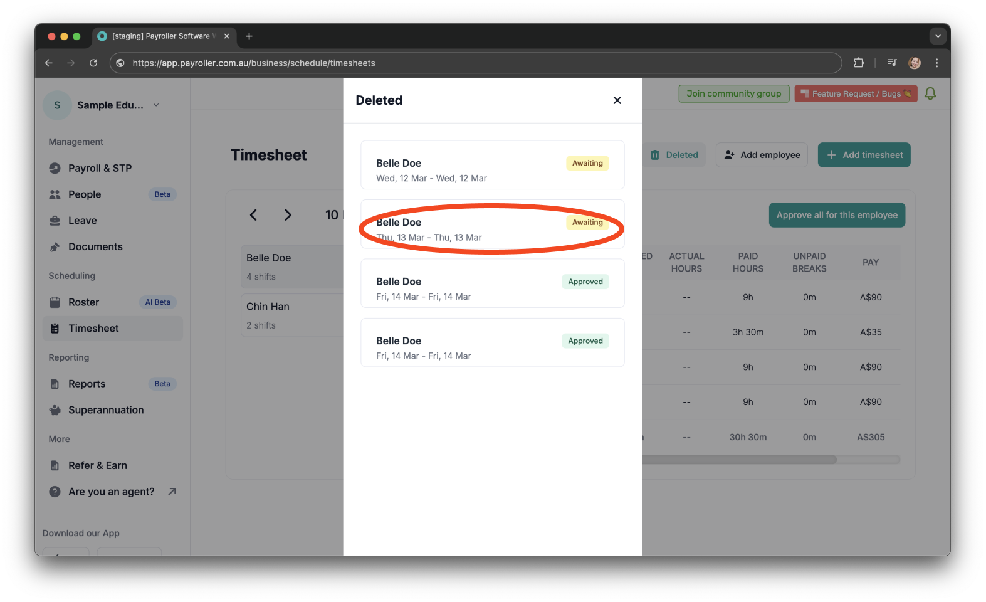
Task: Approve all for this employee
Action: (837, 215)
